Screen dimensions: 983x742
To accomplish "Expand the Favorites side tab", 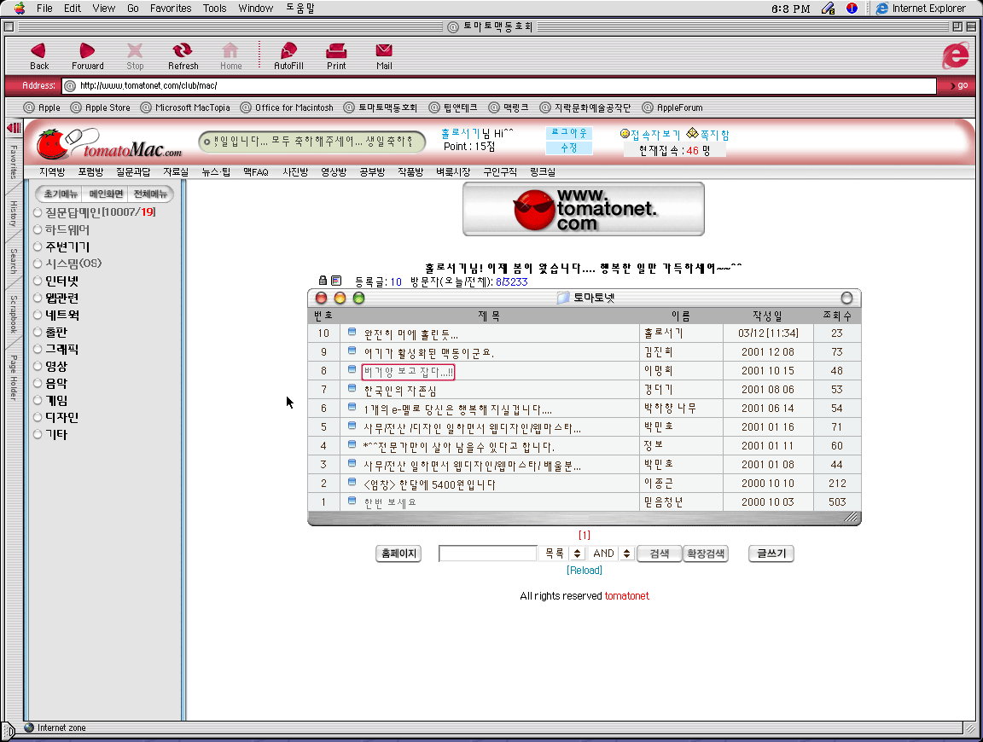I will 14,162.
